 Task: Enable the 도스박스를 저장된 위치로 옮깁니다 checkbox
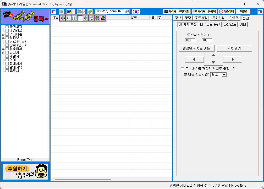(182, 69)
